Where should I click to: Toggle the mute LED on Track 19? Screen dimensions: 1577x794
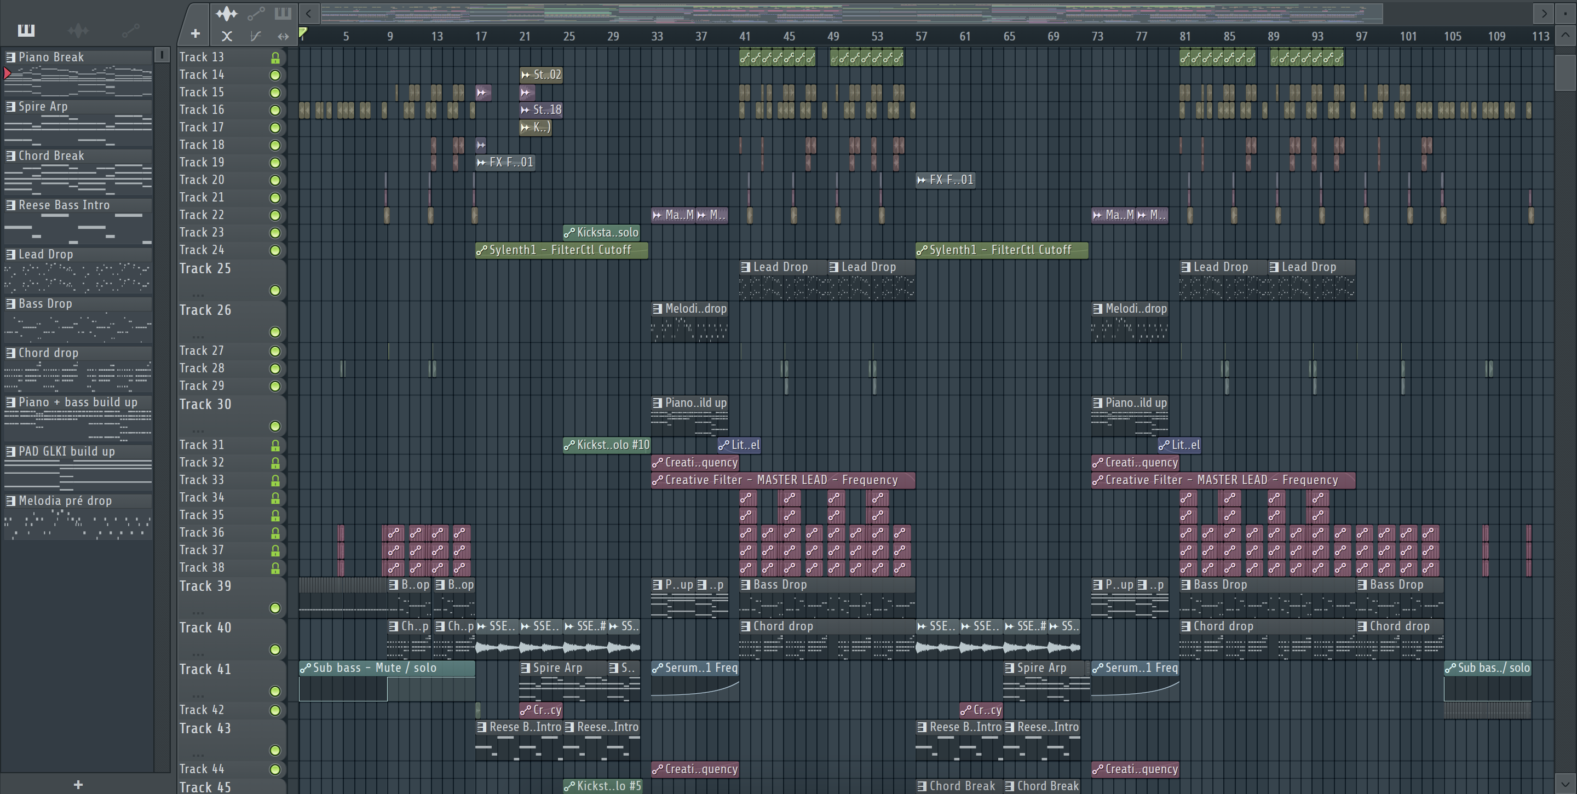click(x=275, y=163)
